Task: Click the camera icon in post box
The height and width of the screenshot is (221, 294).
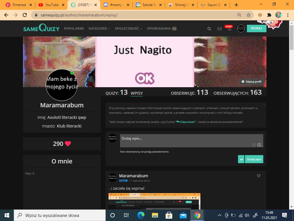Action: (254, 145)
